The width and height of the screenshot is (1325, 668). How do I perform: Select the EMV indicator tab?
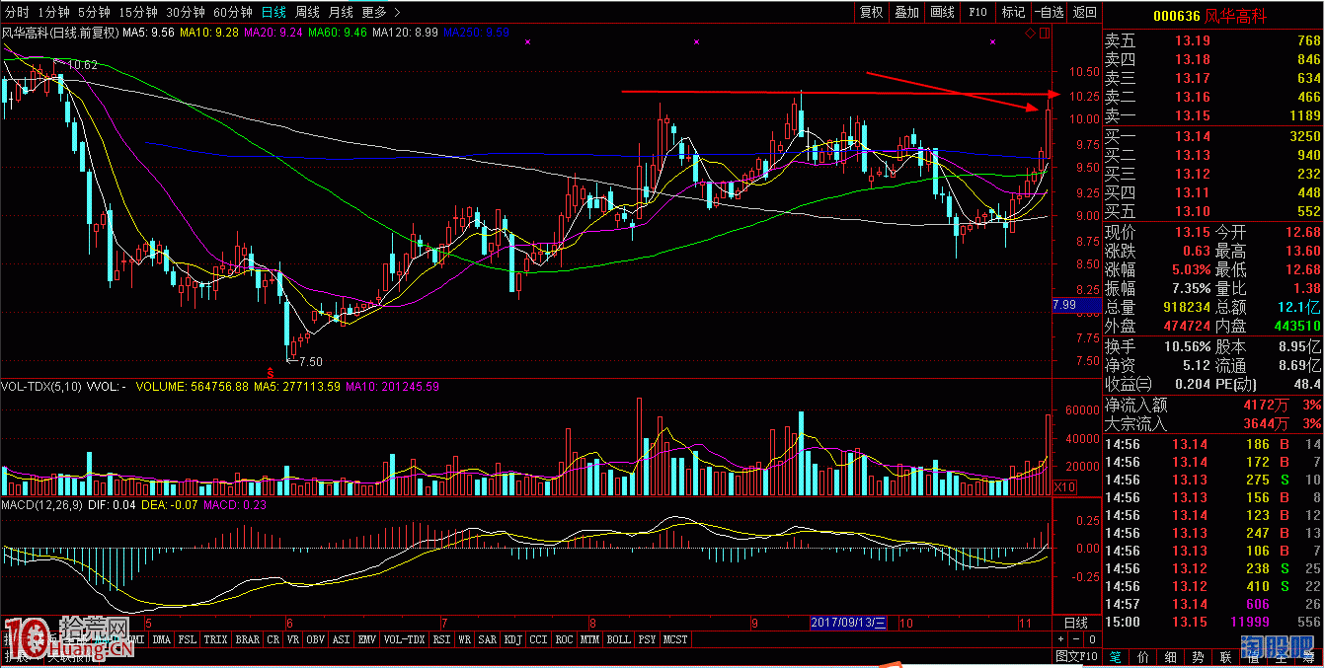click(367, 639)
